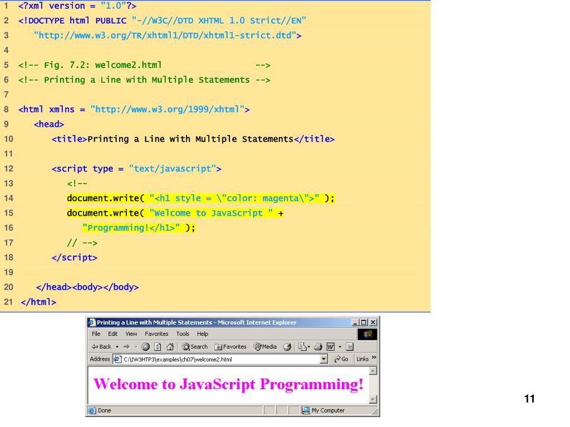This screenshot has width=570, height=427.
Task: Click the Done status bar text
Action: pyautogui.click(x=104, y=410)
